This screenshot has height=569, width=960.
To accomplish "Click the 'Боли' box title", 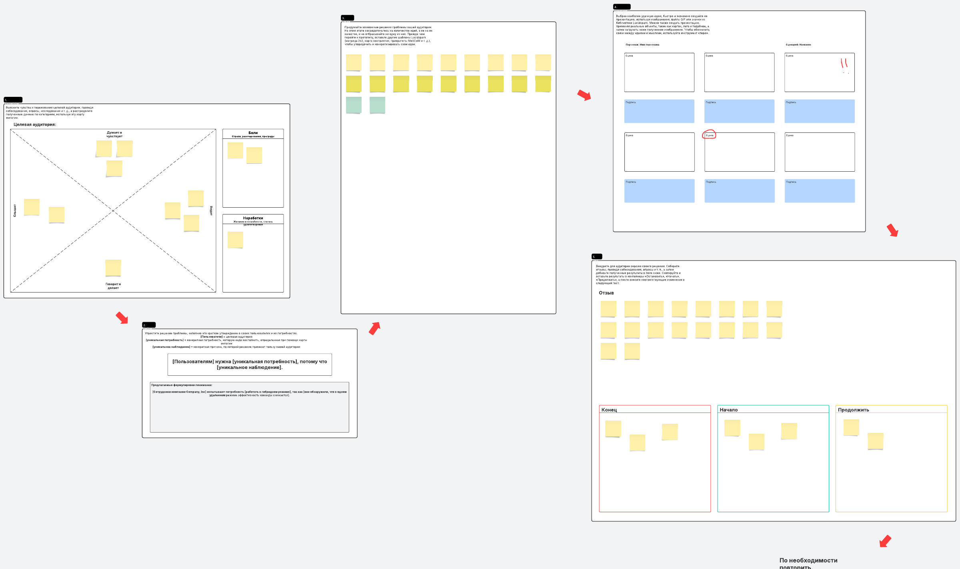I will coord(253,133).
